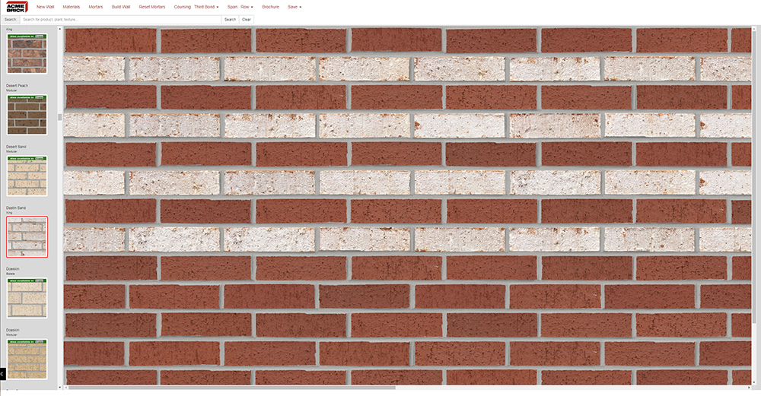Pick the Doeskin Estate brick thumbnail
The height and width of the screenshot is (396, 761).
[27, 298]
